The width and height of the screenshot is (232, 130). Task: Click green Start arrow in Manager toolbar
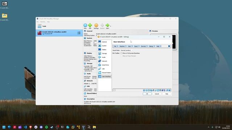(107, 26)
